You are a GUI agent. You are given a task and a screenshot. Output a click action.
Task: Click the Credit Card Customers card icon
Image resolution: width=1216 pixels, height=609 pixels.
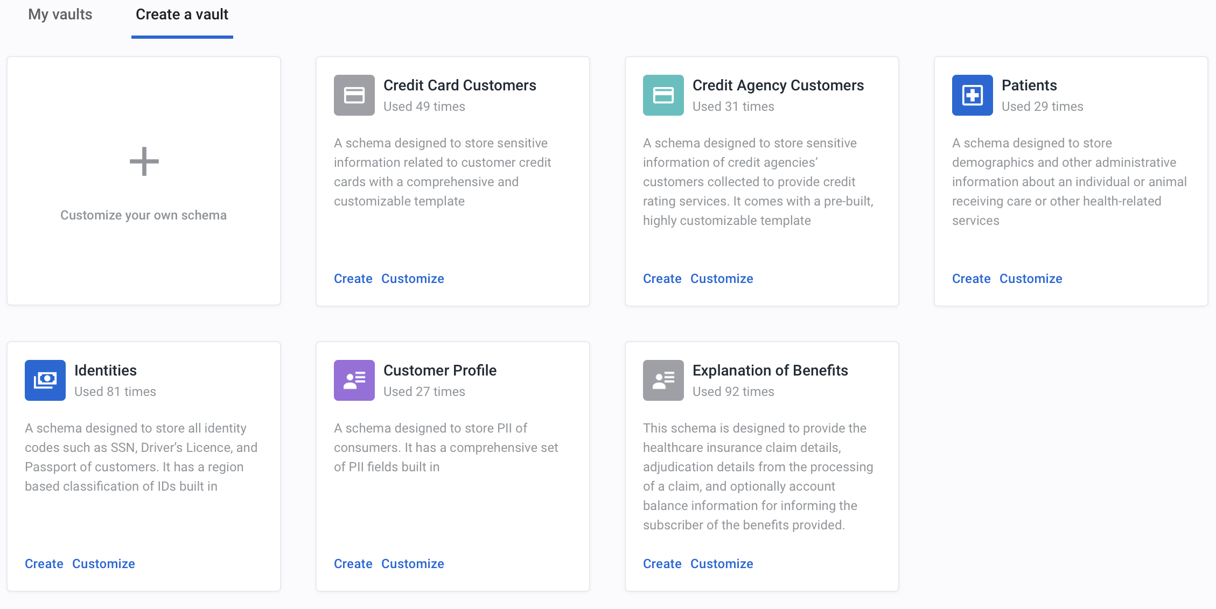[354, 95]
